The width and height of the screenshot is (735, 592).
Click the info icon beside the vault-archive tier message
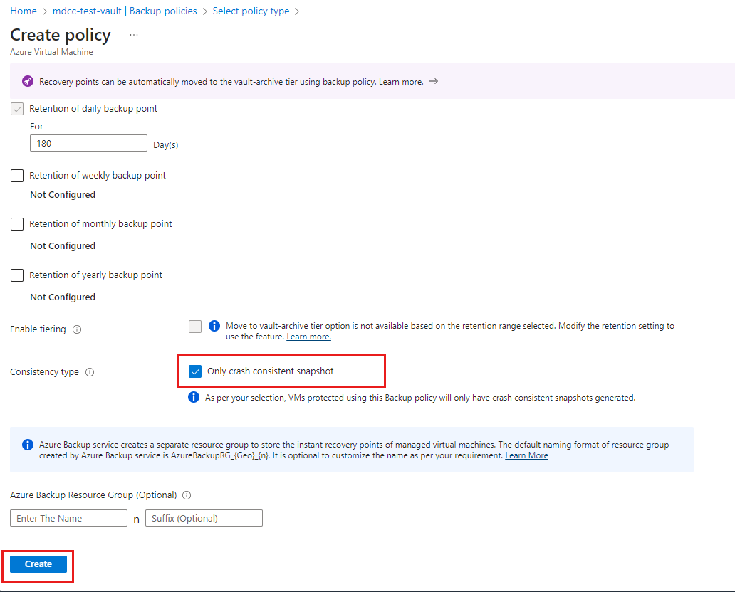coord(214,326)
